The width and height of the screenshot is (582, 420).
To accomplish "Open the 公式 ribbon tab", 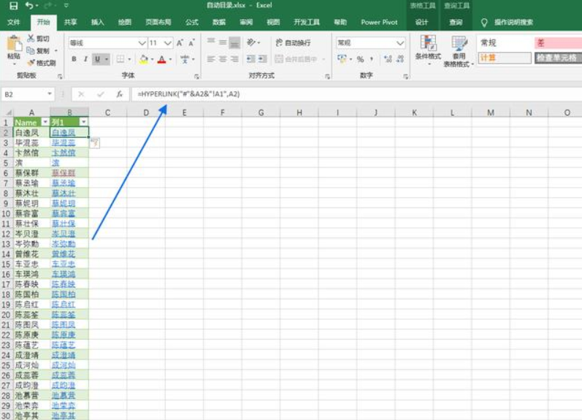I will 192,23.
